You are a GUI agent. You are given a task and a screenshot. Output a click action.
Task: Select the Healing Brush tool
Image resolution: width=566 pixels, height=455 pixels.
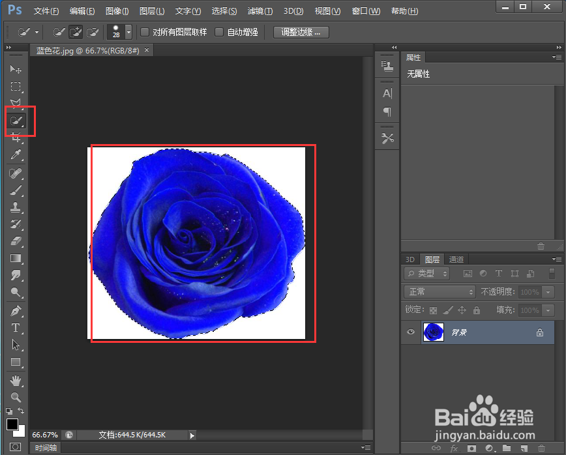tap(16, 173)
